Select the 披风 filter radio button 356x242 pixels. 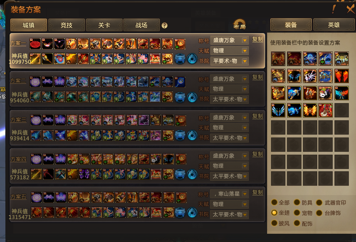[274, 223]
